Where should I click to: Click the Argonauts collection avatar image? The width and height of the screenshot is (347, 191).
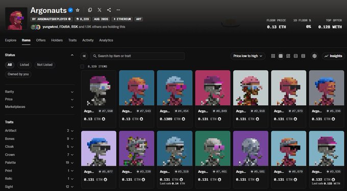(x=16, y=18)
